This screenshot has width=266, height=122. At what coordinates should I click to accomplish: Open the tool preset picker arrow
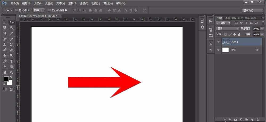[11, 10]
